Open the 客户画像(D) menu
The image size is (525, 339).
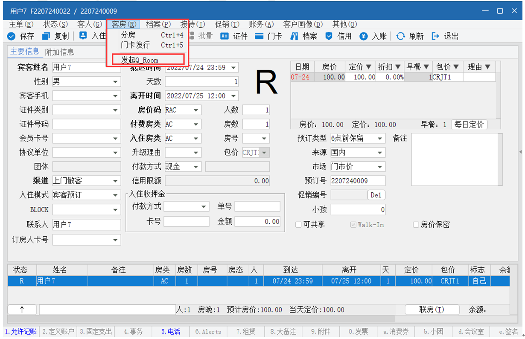point(303,24)
